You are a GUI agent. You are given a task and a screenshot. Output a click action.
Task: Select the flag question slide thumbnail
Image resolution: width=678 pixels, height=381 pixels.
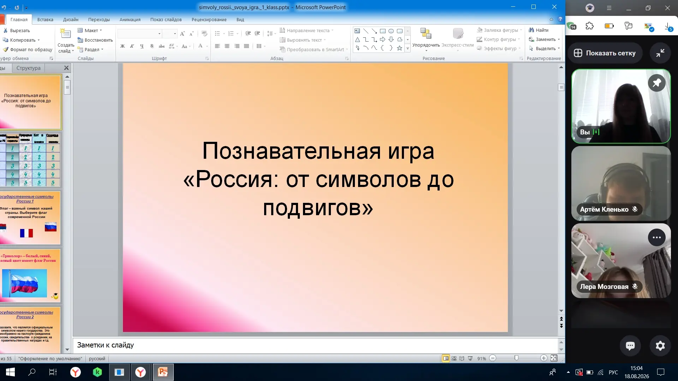30,218
